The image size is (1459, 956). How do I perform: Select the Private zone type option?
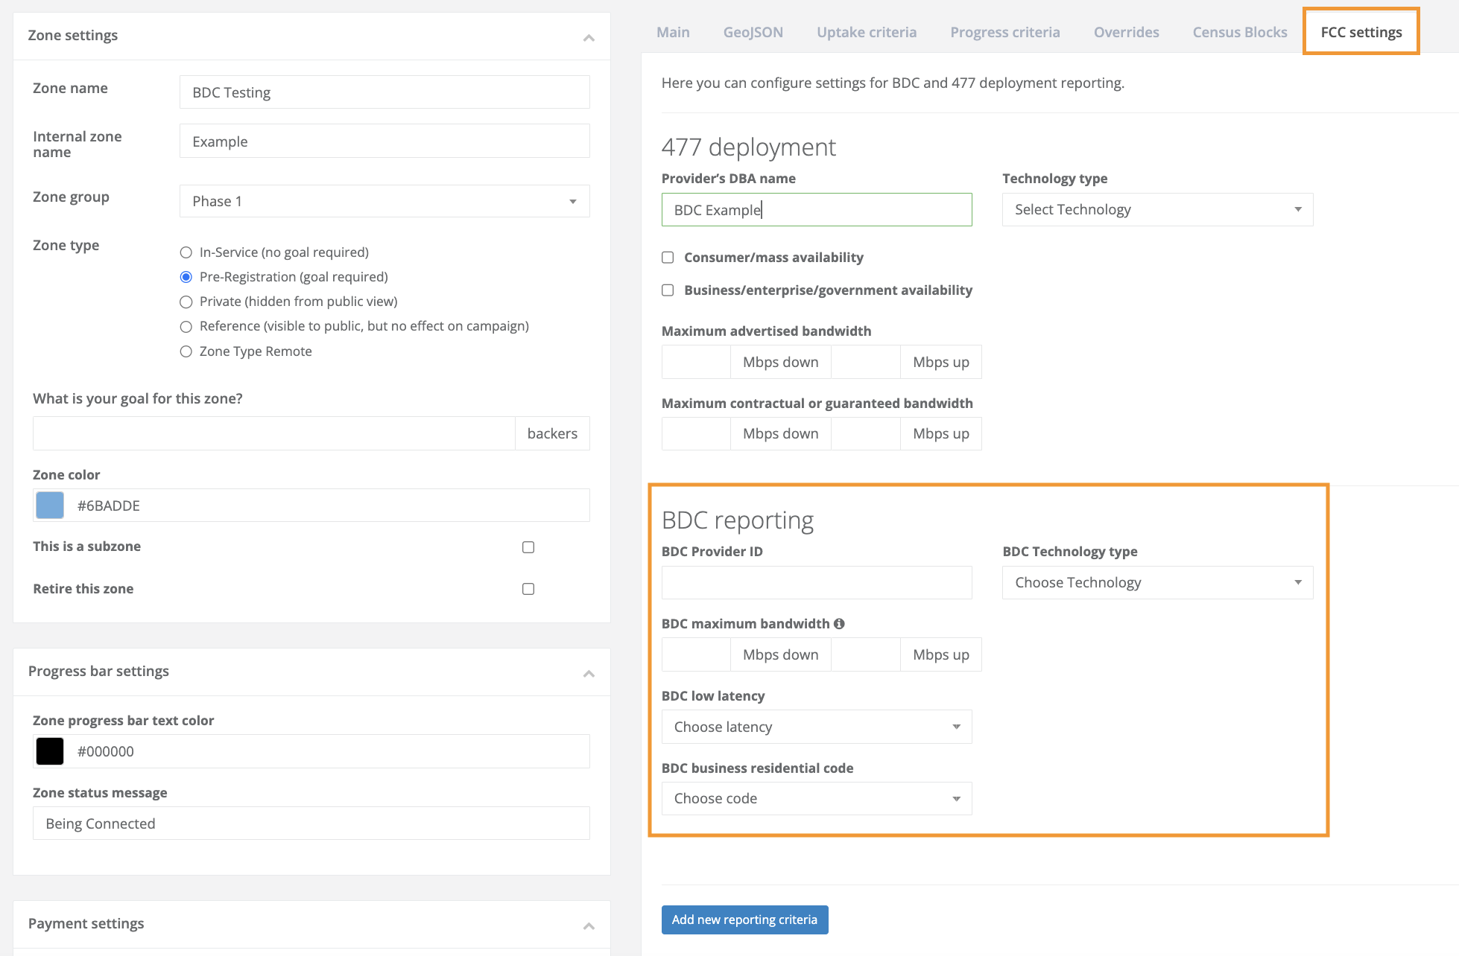pos(186,302)
